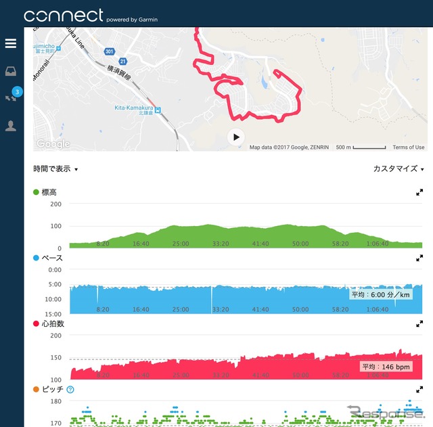Open the ピッチ help question mark
The image size is (433, 427).
click(x=70, y=389)
